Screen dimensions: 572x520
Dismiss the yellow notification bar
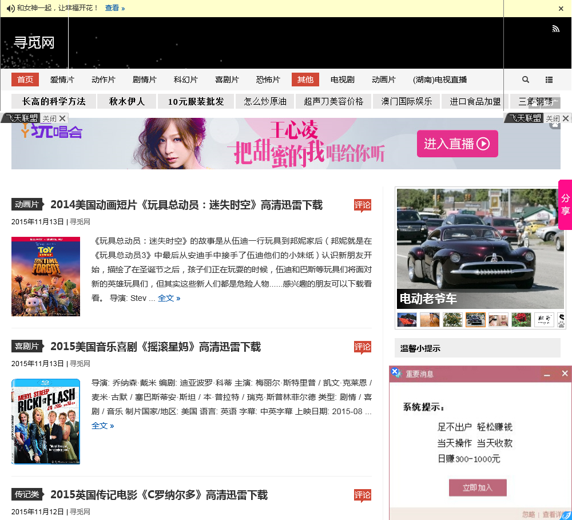pos(561,9)
